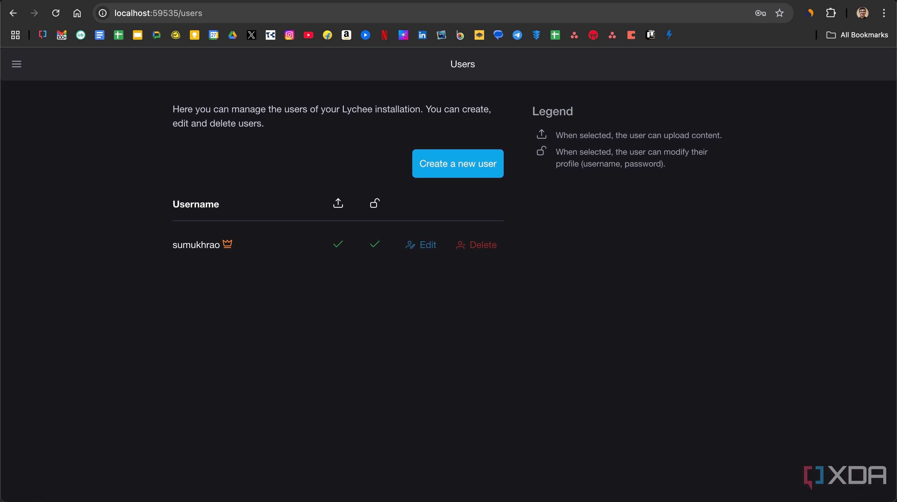
Task: Open the XDA bookmark in bookmarks bar
Action: pyautogui.click(x=42, y=35)
